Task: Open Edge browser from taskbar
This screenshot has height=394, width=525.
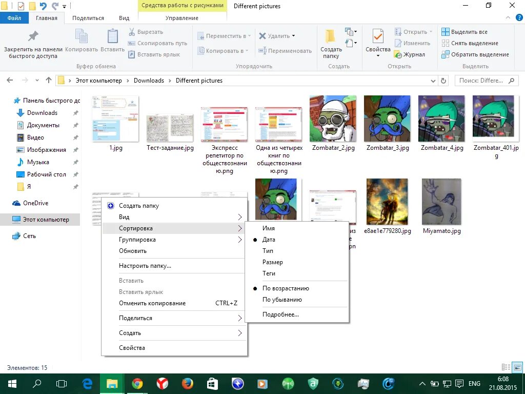Action: click(x=87, y=384)
